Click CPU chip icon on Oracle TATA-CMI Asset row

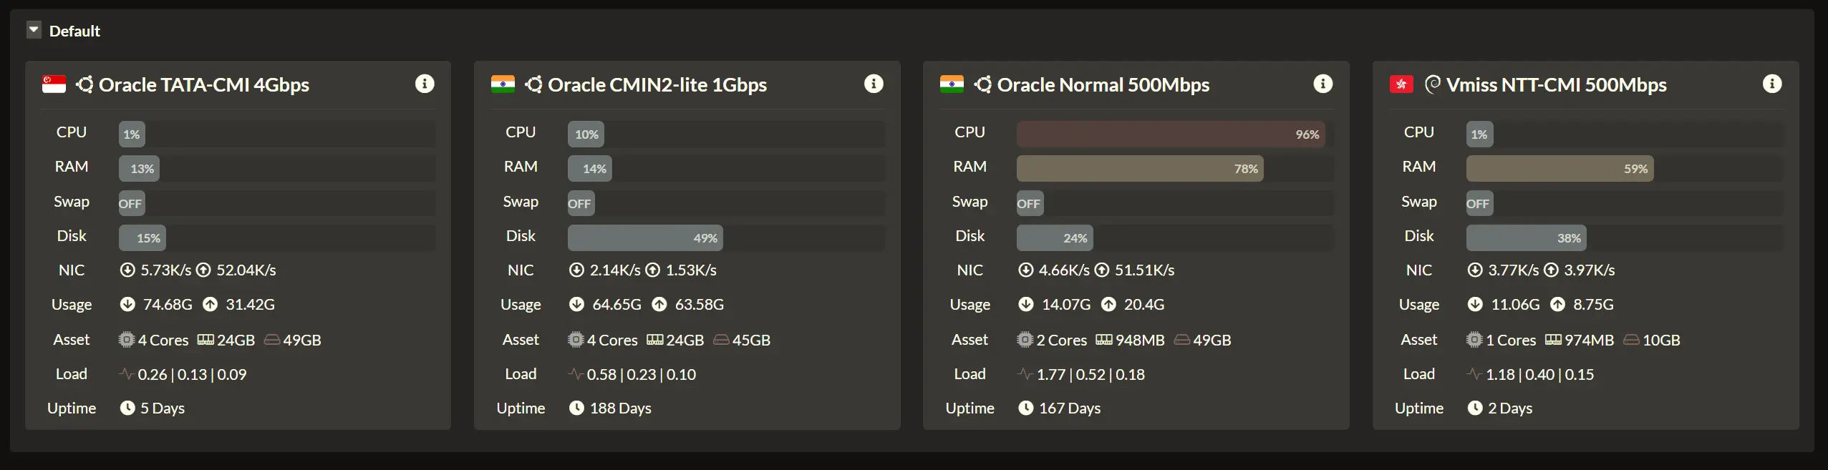127,339
